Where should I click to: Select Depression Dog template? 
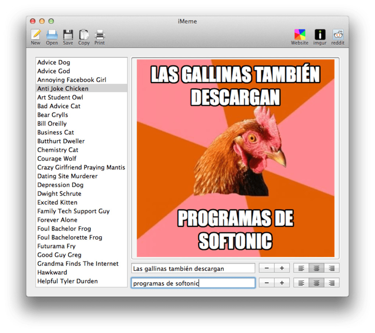81,185
